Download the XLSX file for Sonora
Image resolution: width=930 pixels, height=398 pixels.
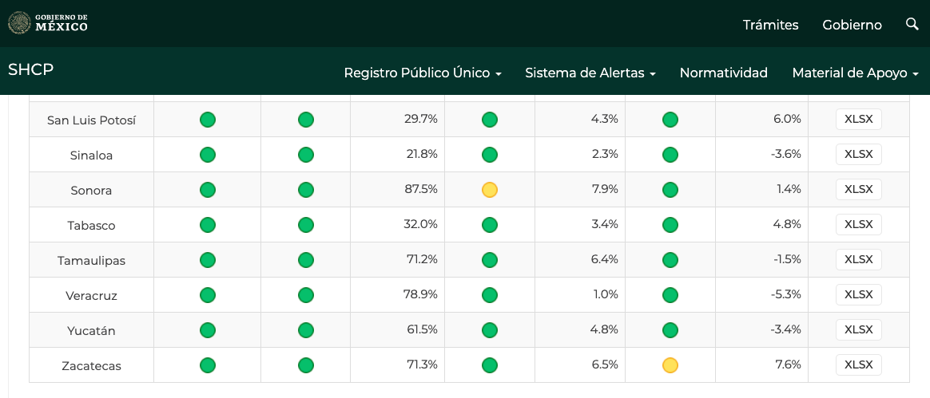click(x=858, y=190)
